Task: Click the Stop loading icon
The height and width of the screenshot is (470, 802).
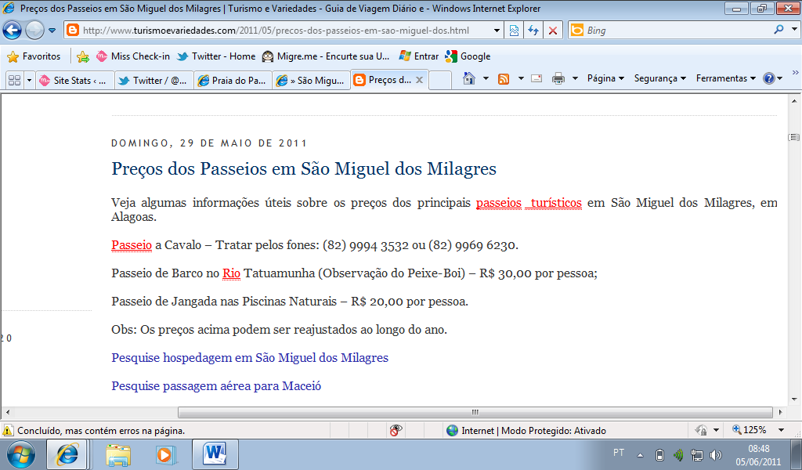Action: coord(553,31)
